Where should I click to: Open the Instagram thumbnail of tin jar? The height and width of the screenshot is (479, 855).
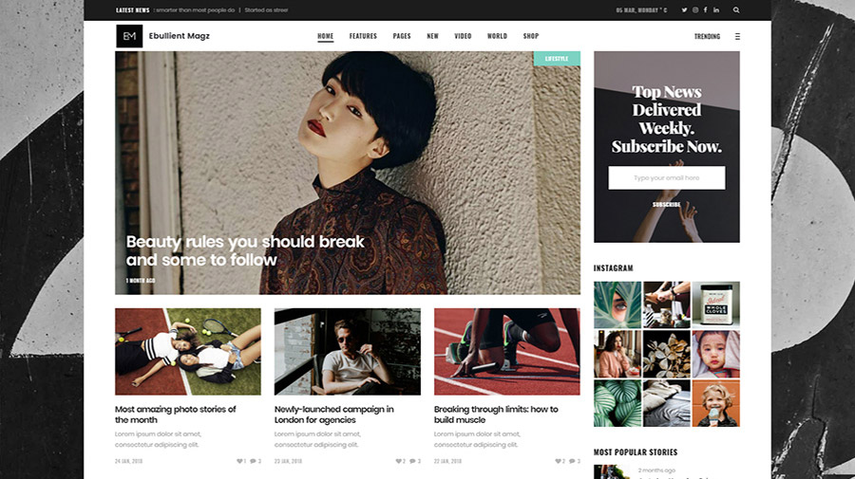pos(715,304)
